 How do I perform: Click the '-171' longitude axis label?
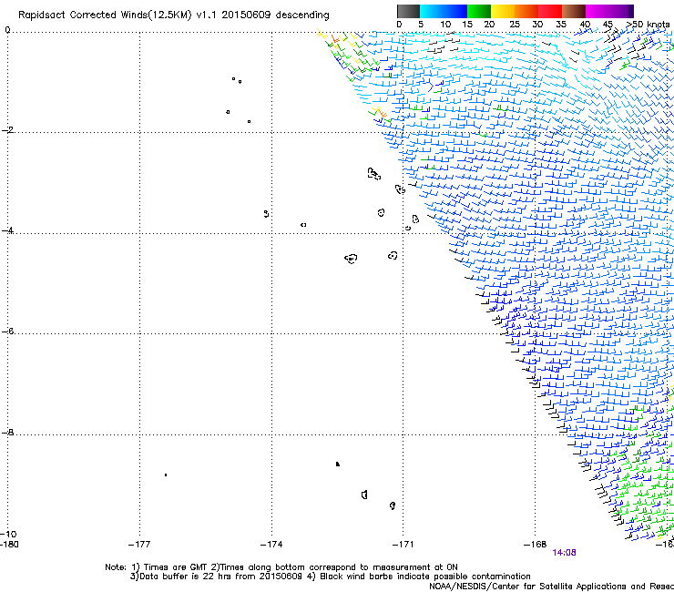(403, 545)
